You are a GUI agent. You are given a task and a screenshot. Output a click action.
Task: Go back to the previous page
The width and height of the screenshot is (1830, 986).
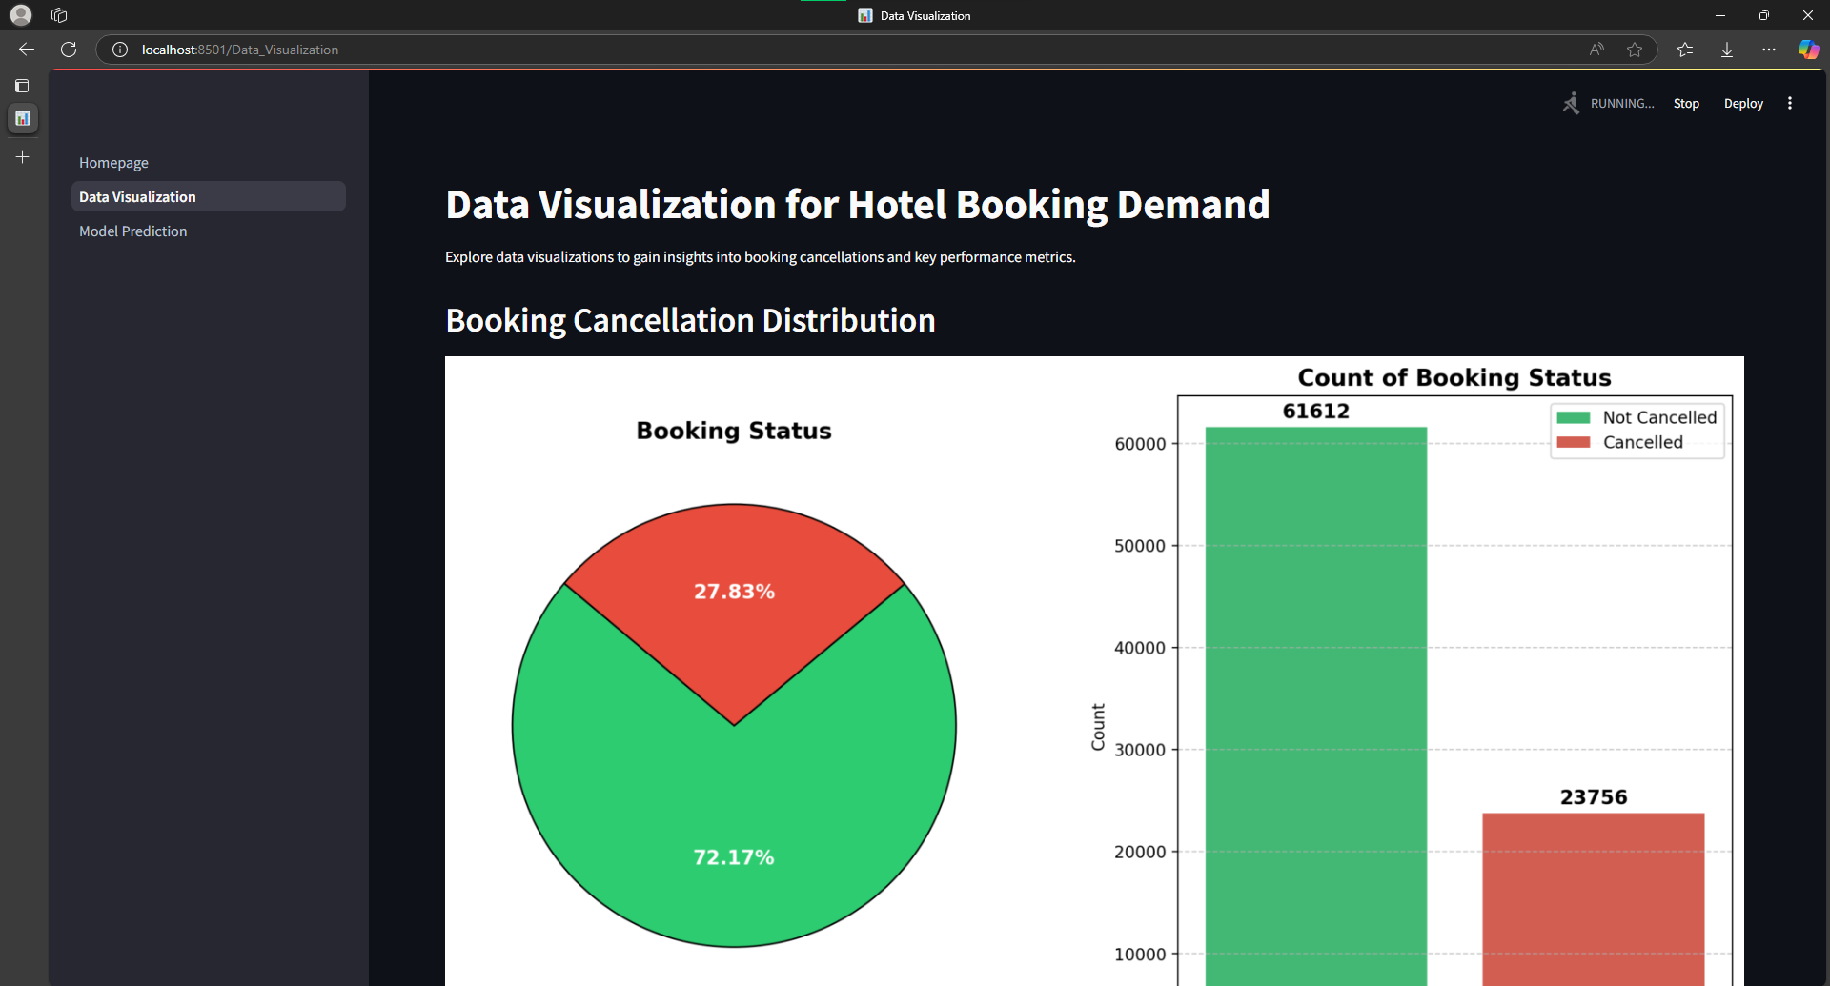coord(27,50)
